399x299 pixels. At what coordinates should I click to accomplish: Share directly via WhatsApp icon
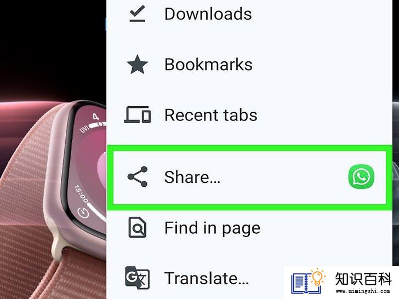point(361,177)
